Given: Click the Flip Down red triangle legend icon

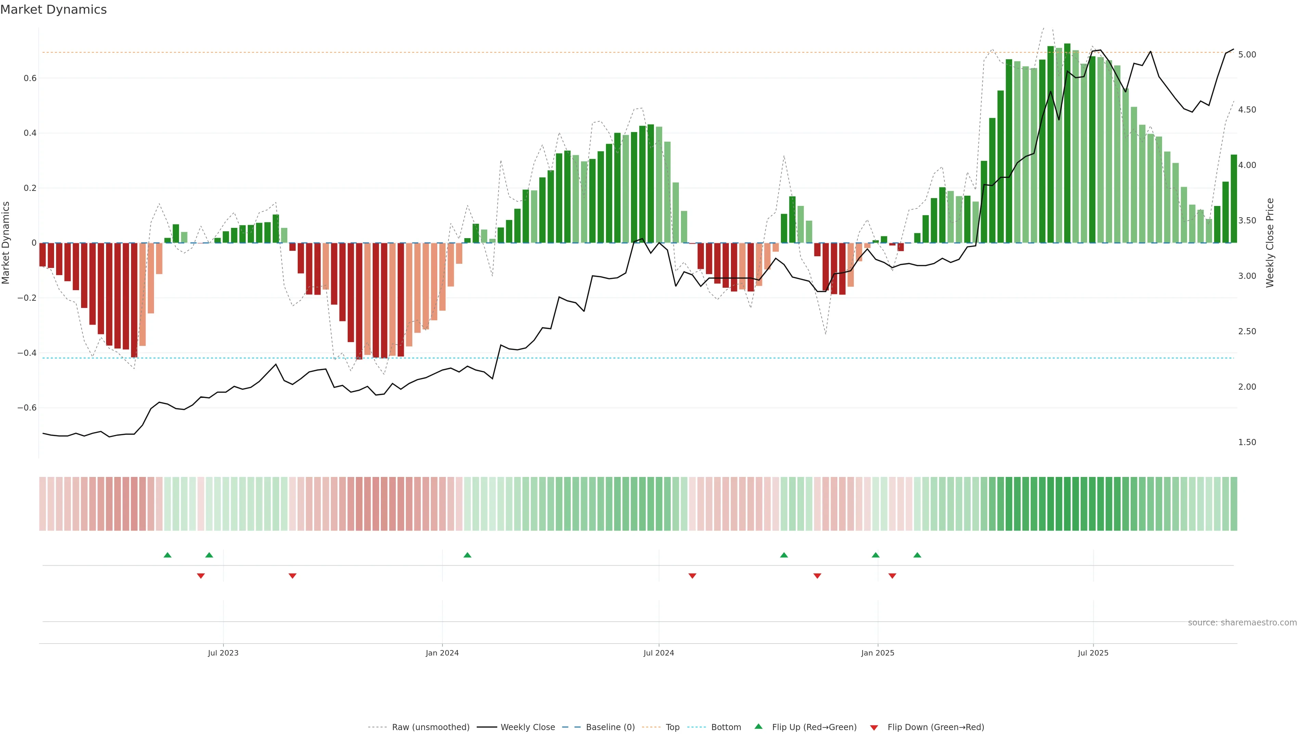Looking at the screenshot, I should tap(874, 728).
